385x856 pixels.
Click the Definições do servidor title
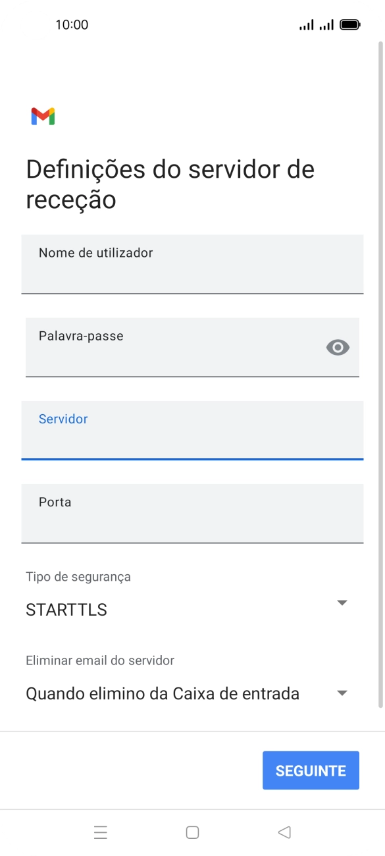(170, 184)
